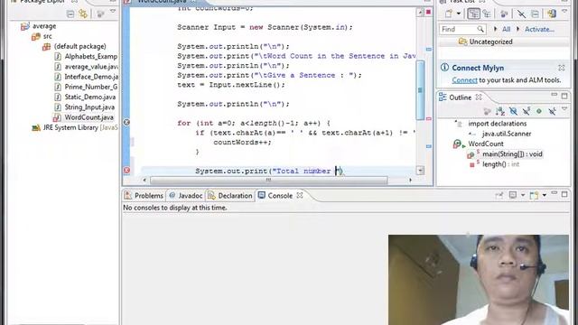Click the Display Selected Console icon

(x=513, y=195)
